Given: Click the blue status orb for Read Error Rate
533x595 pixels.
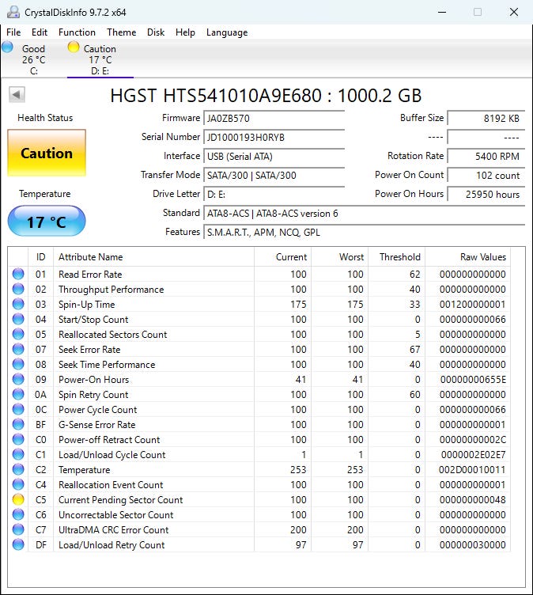Looking at the screenshot, I should 18,275.
